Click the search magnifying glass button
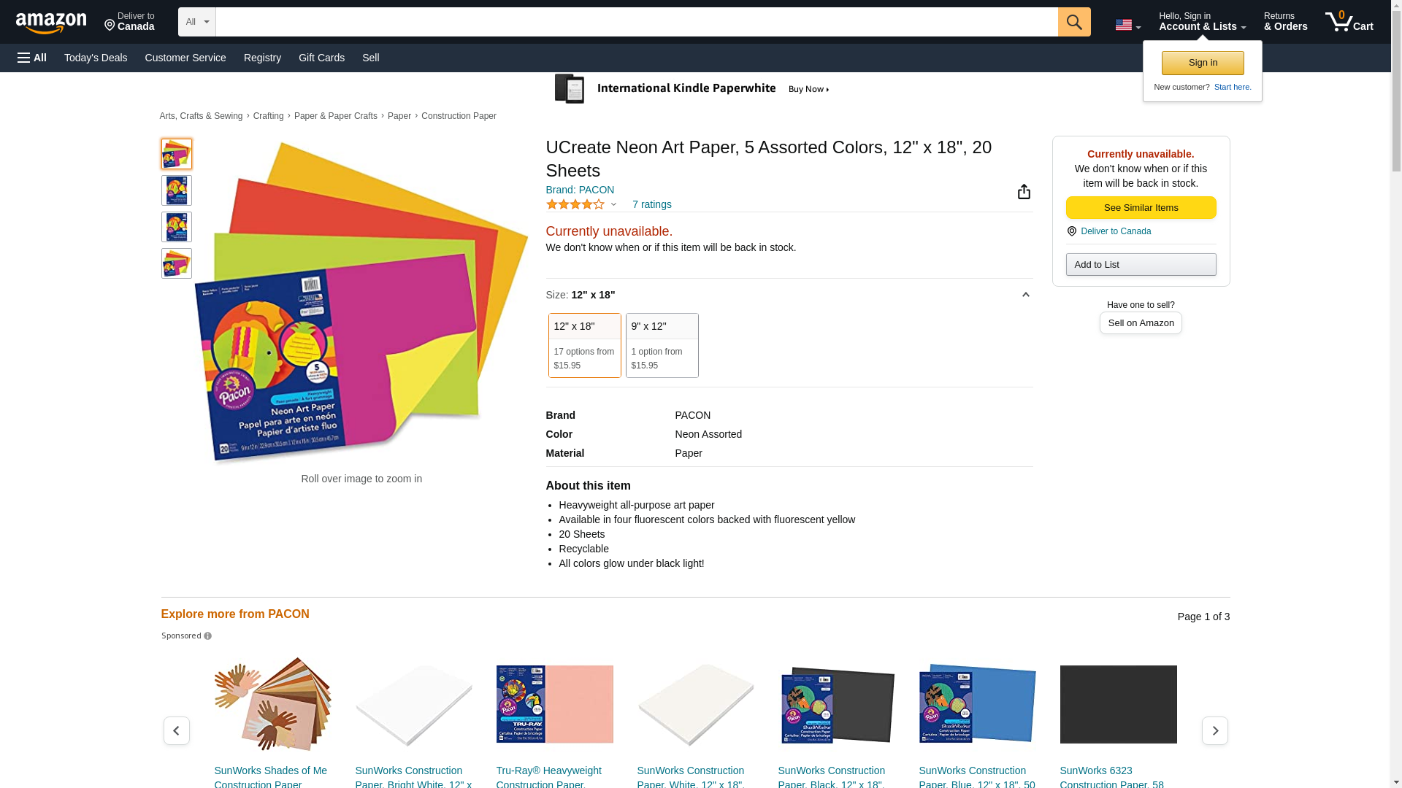Screen dimensions: 1402x788 tap(1073, 22)
